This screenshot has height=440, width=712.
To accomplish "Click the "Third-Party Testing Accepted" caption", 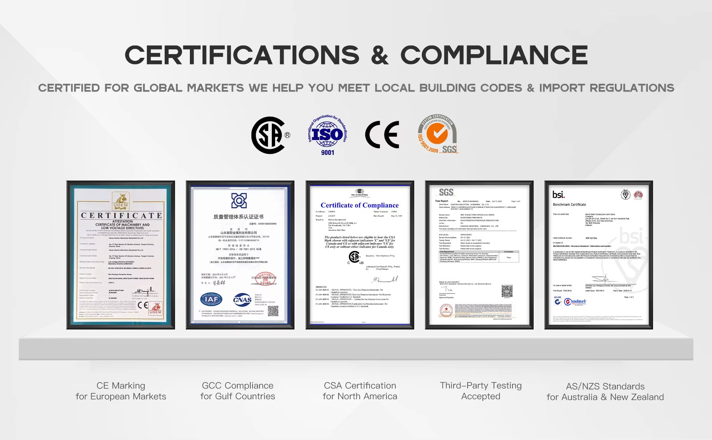I will (x=481, y=391).
